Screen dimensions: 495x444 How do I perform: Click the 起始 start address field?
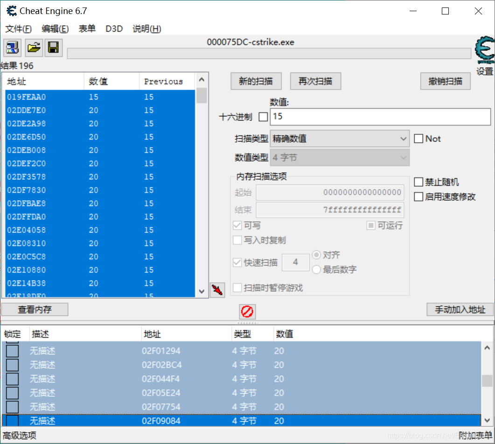(x=330, y=192)
